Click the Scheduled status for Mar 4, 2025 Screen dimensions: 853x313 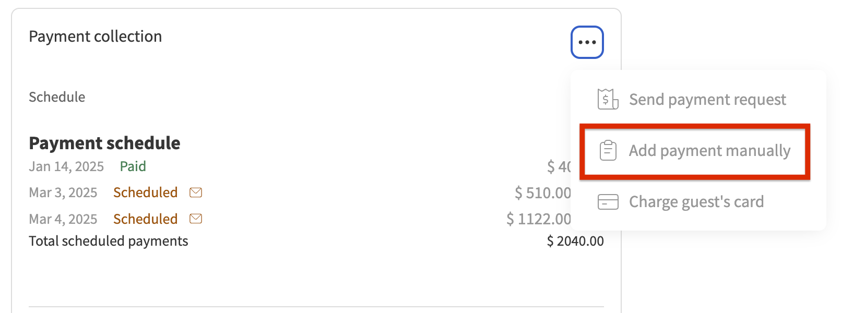[145, 219]
